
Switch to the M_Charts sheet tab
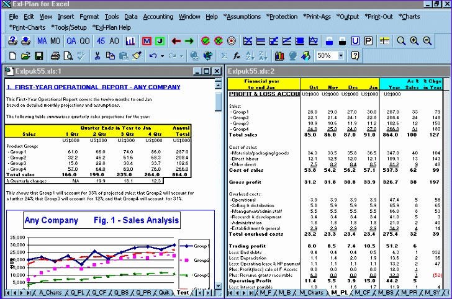tap(311, 293)
